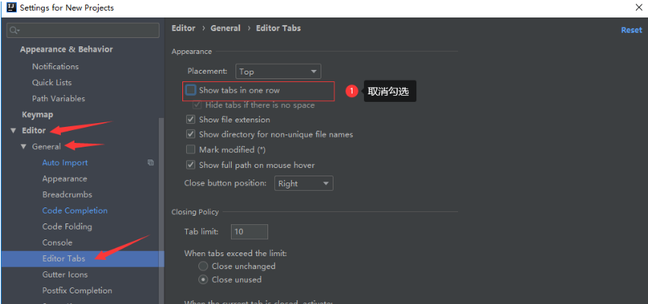
Task: Select Auto Import in the tree
Action: point(65,163)
